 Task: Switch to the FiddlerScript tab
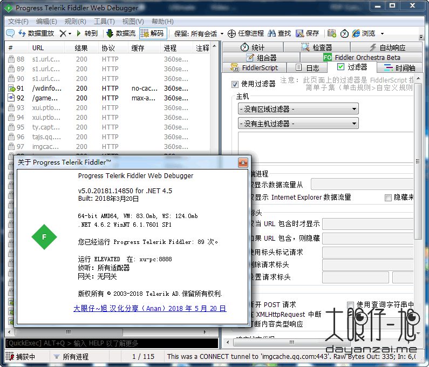(255, 67)
